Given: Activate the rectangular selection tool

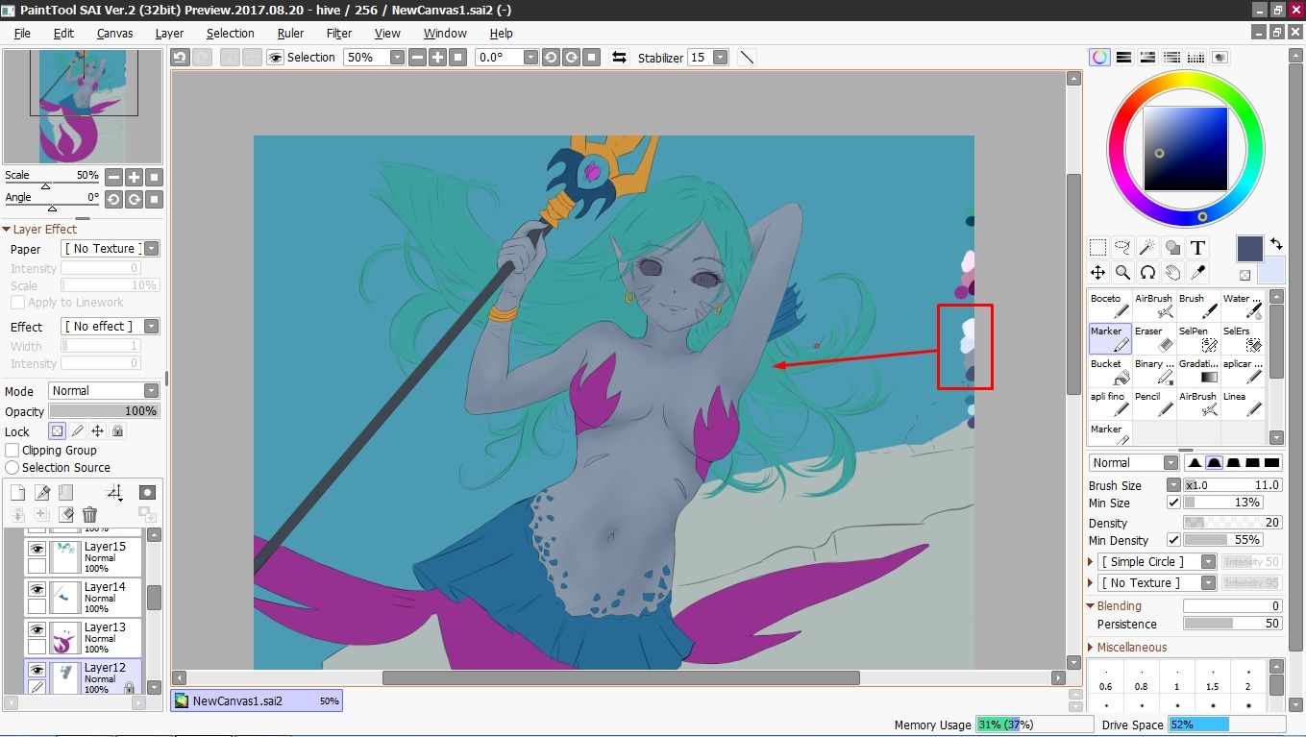Looking at the screenshot, I should (1097, 248).
